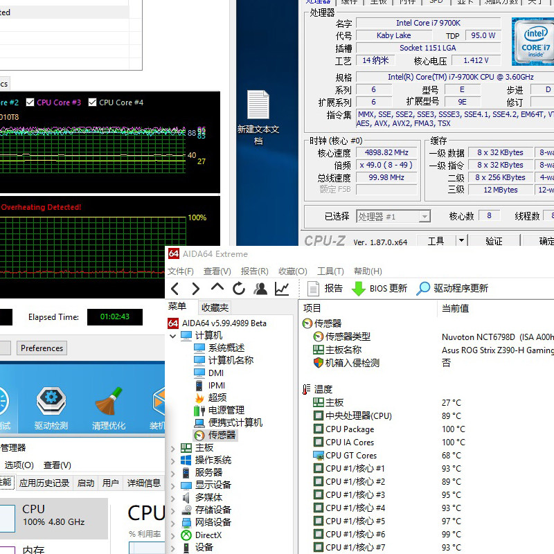
Task: Open AIDA64 报告(R) menu
Action: coord(254,271)
